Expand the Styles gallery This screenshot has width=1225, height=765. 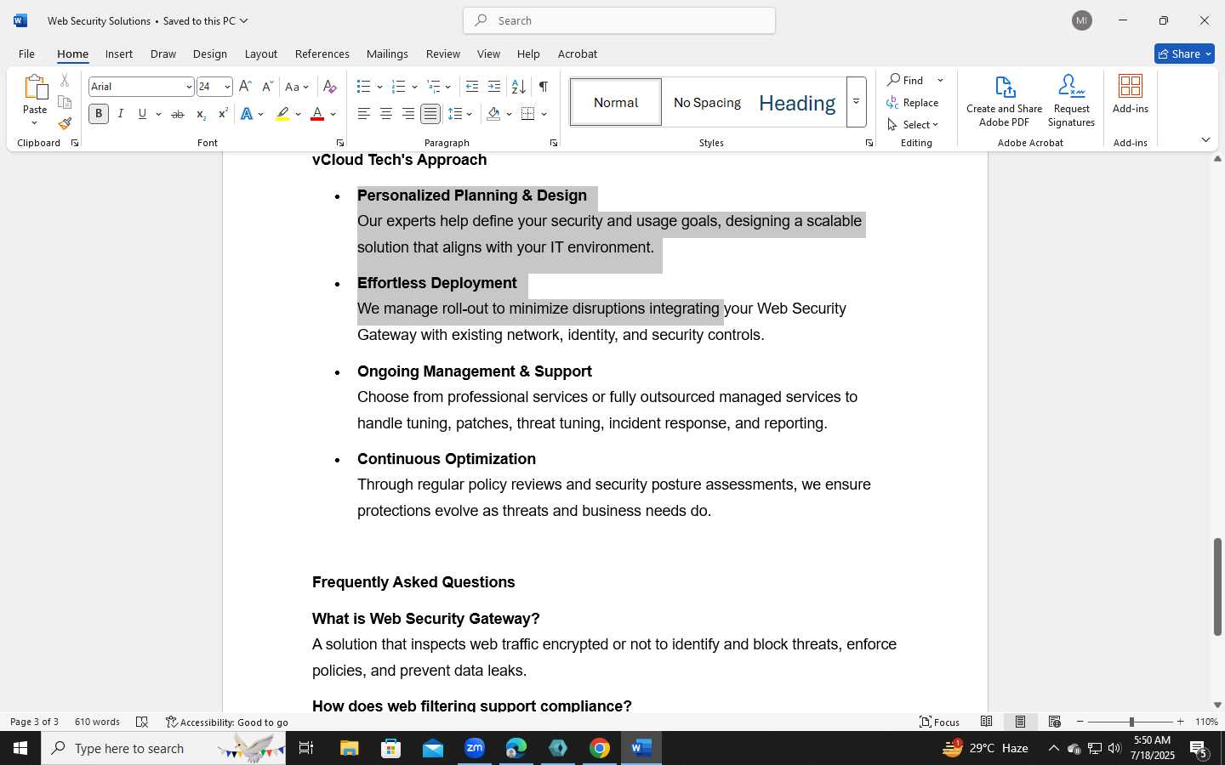pos(856,102)
